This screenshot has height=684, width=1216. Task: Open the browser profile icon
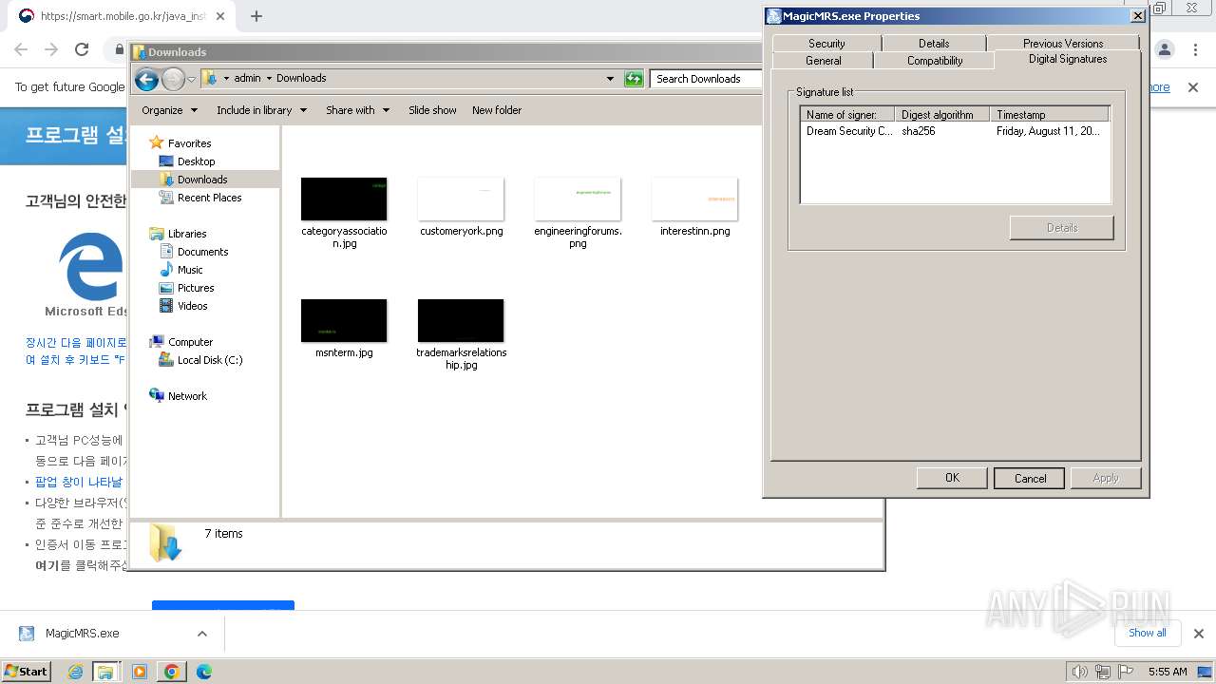[x=1165, y=49]
